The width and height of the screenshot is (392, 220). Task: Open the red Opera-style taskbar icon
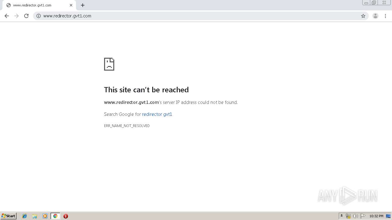[66, 216]
